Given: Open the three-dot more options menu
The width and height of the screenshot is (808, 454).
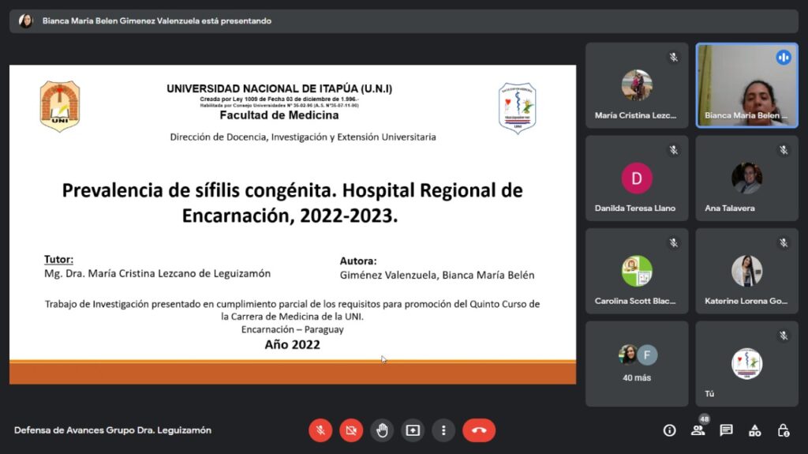Looking at the screenshot, I should tap(443, 430).
